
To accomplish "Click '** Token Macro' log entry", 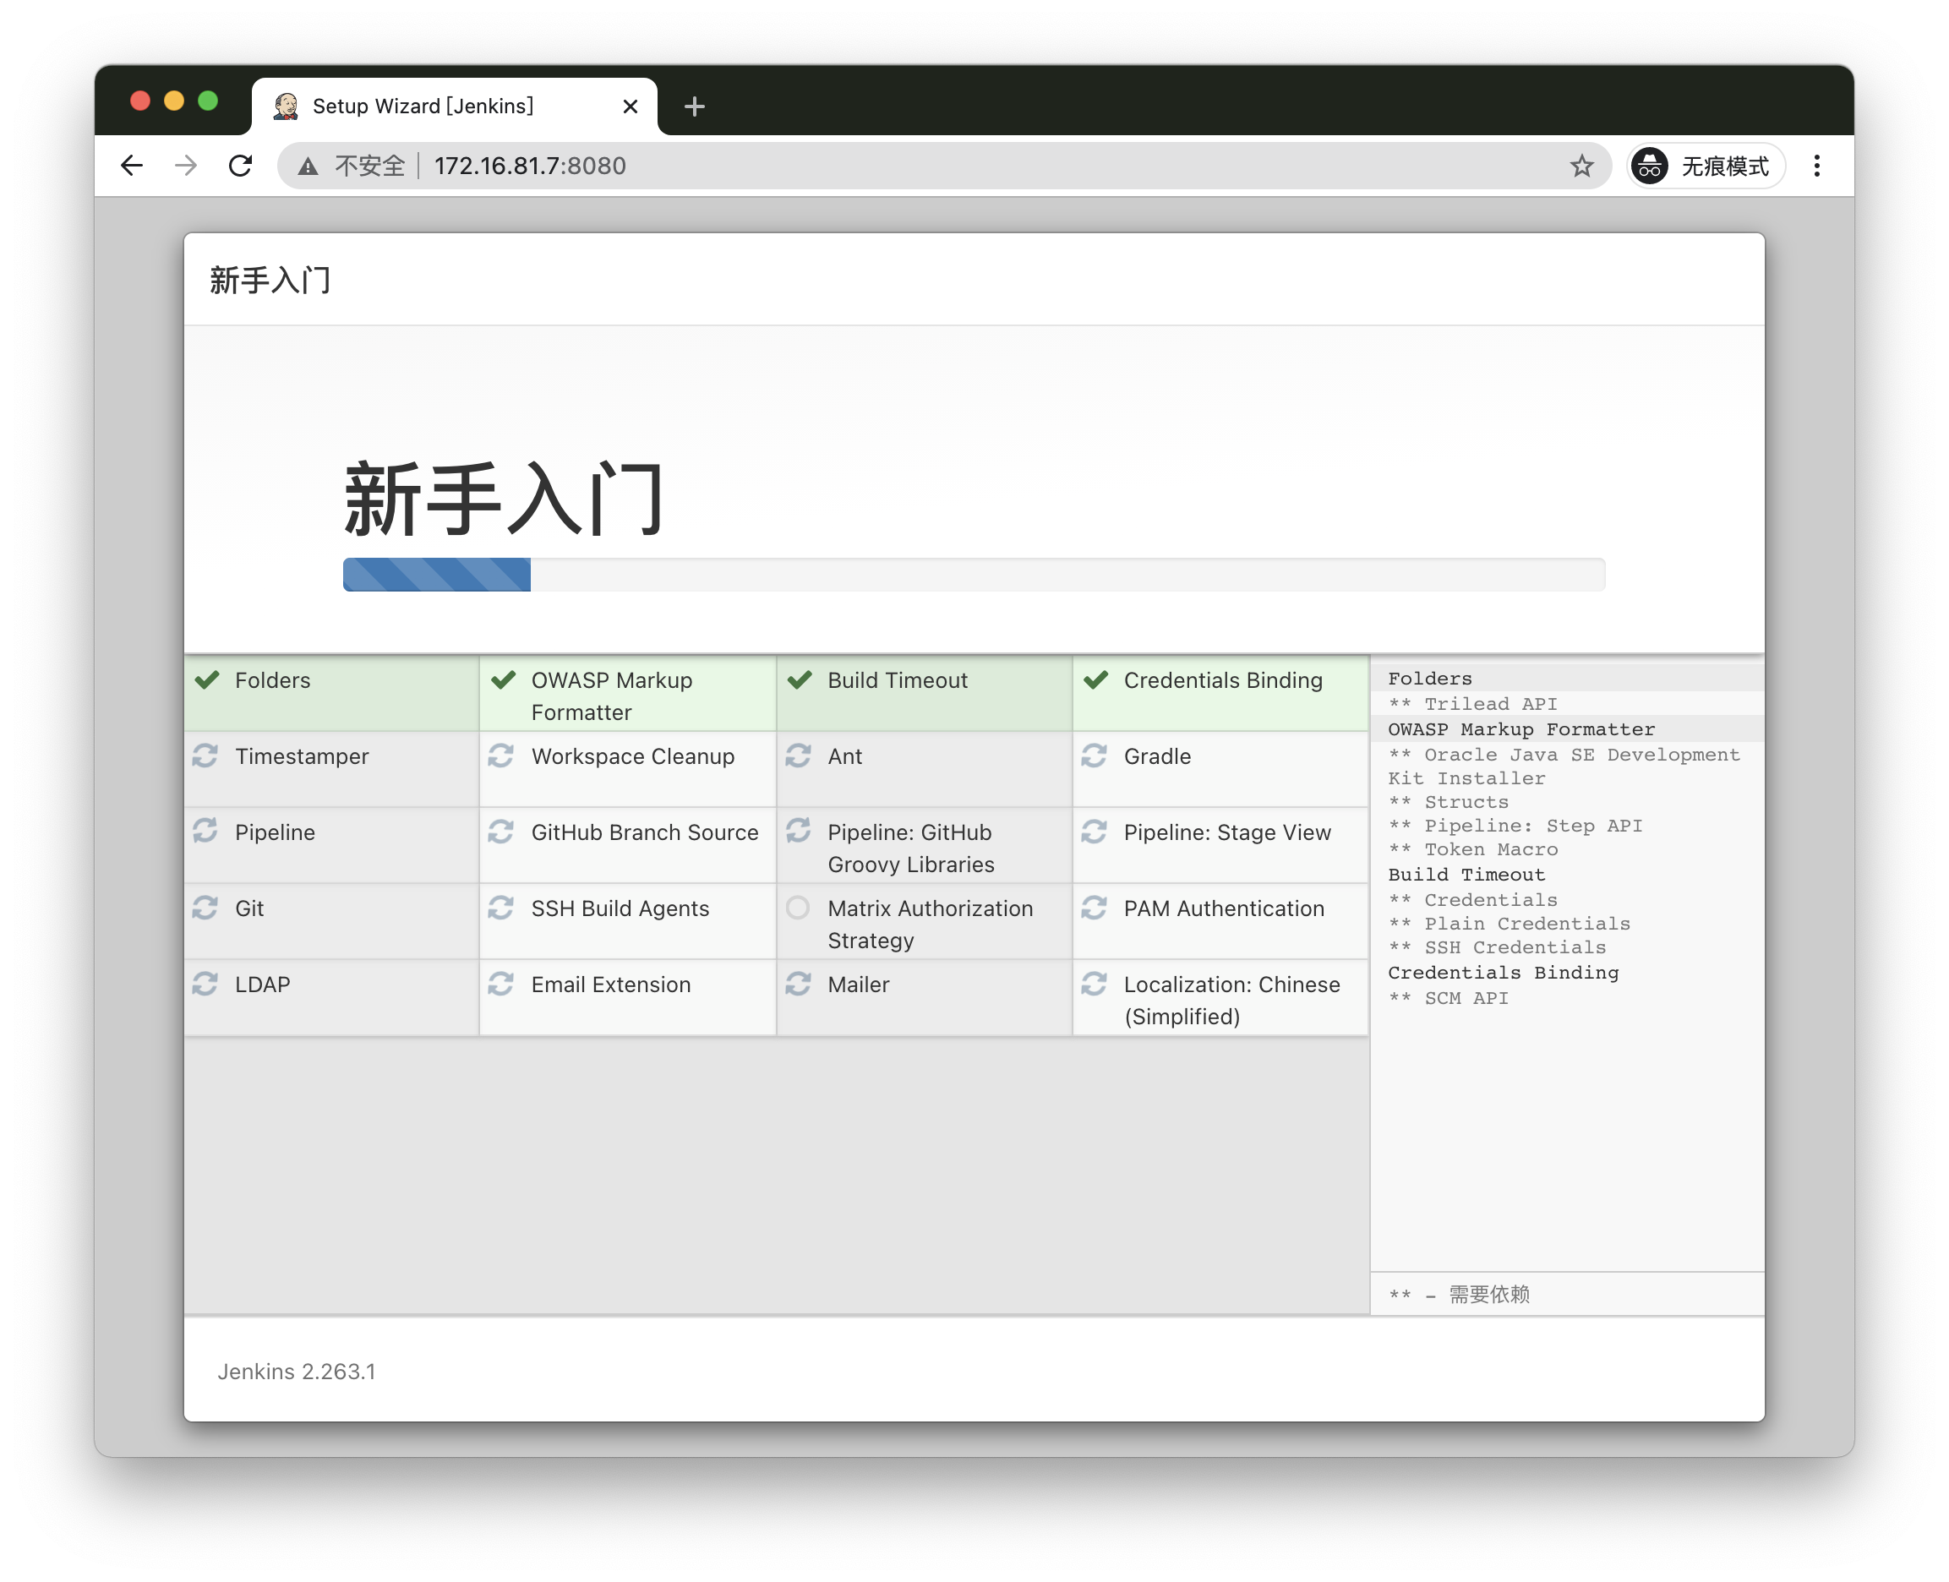I will click(1472, 850).
